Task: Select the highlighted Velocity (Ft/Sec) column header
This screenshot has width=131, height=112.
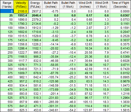Action: pyautogui.click(x=21, y=5)
